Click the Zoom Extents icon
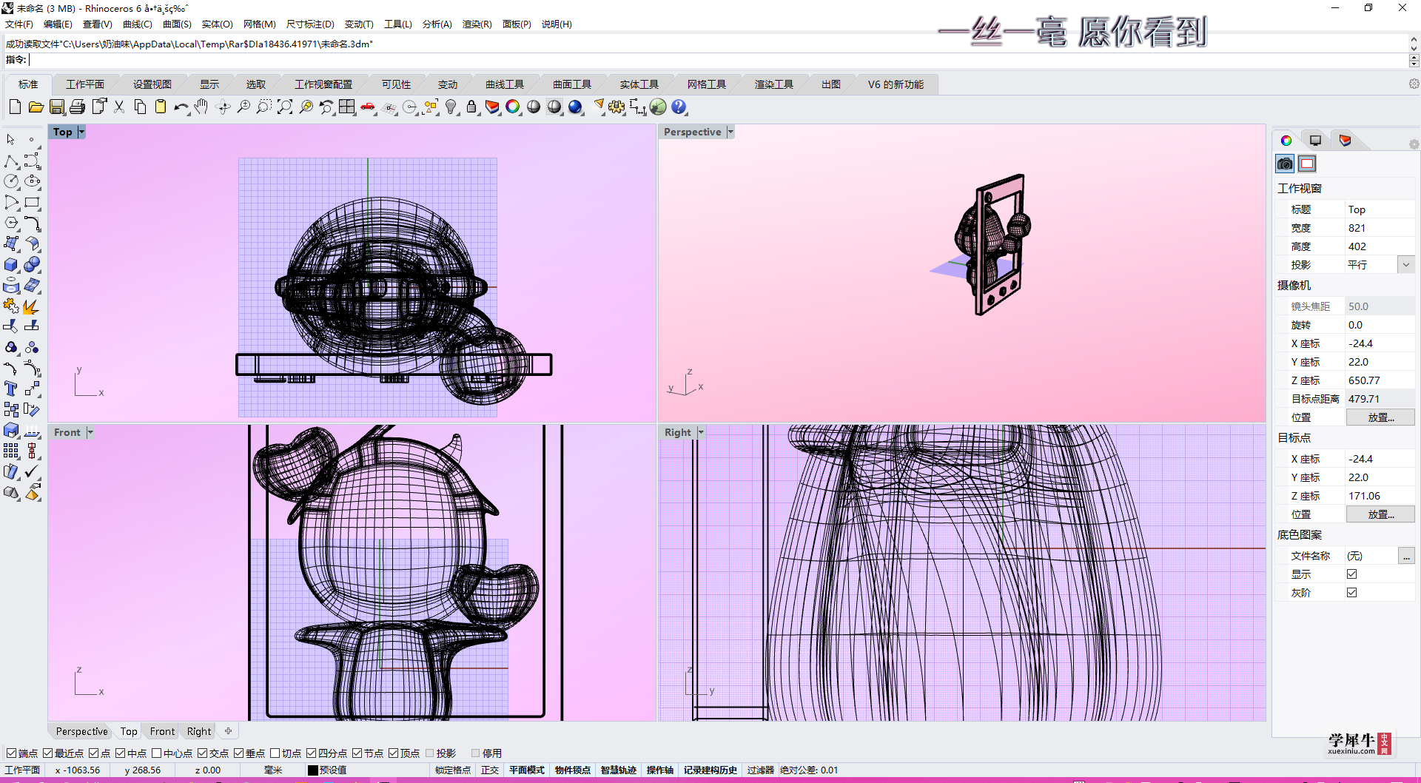This screenshot has height=783, width=1421. point(285,107)
